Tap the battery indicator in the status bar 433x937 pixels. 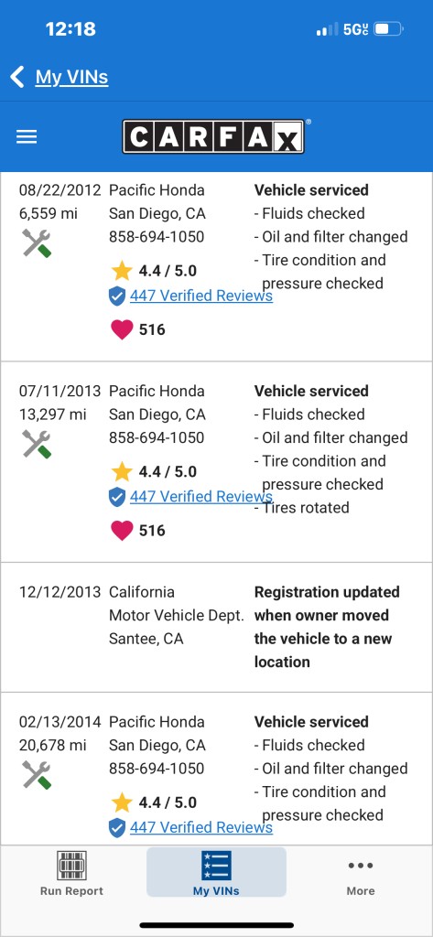point(389,28)
